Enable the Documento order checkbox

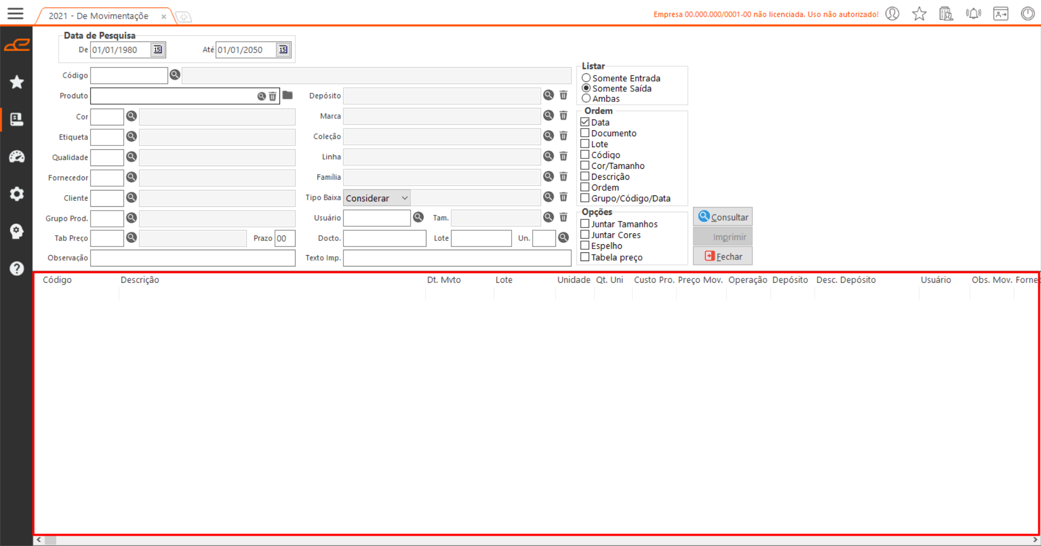pyautogui.click(x=585, y=133)
